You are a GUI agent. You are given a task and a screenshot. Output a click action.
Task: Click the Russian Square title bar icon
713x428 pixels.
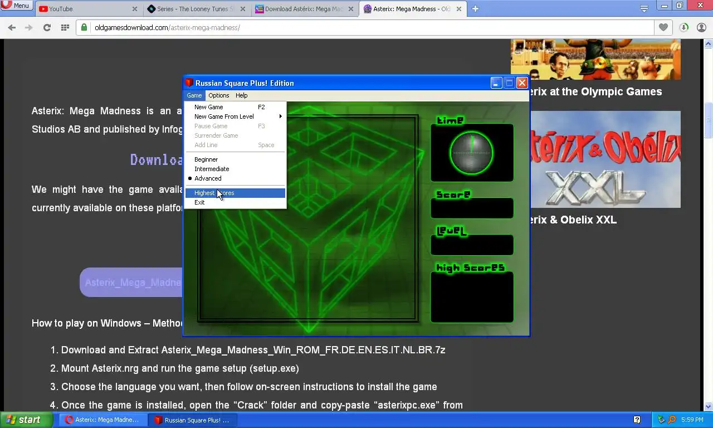pyautogui.click(x=189, y=83)
